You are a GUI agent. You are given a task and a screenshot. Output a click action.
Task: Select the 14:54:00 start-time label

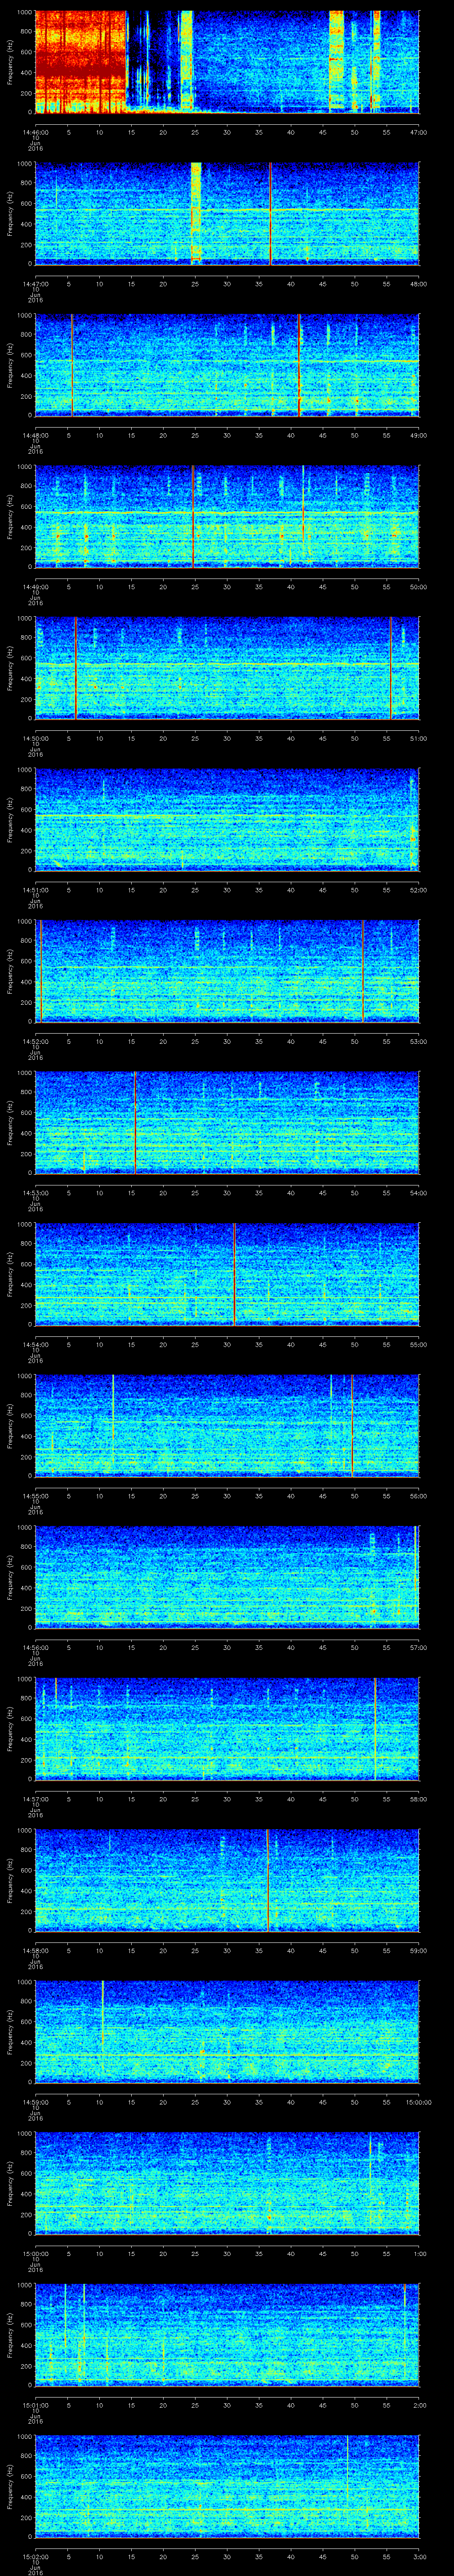pos(35,1344)
